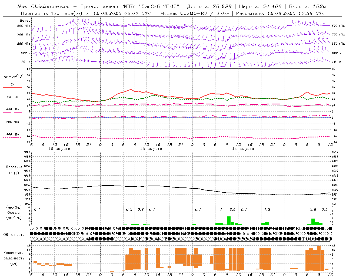
Task: Click the 0.3 precipitation amount value
Action: click(141, 209)
